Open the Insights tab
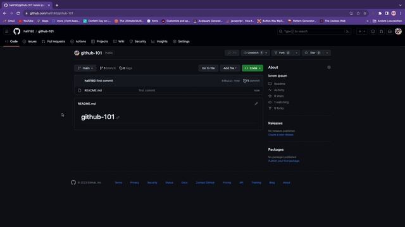This screenshot has height=227, width=405. 159,42
